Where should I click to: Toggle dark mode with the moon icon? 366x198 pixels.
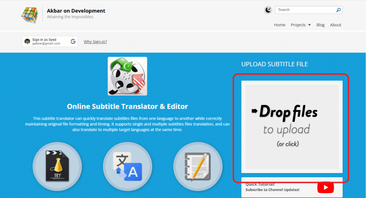pos(268,10)
